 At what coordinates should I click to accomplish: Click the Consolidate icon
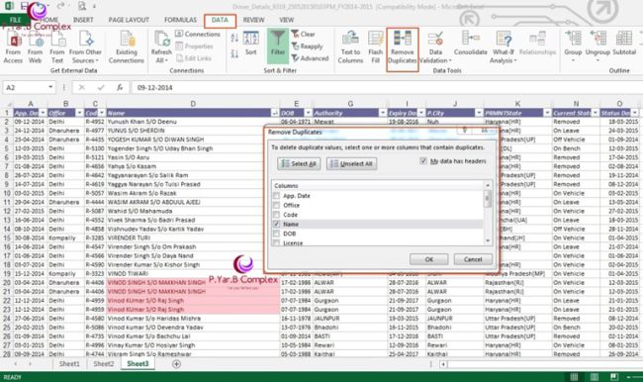pos(470,39)
